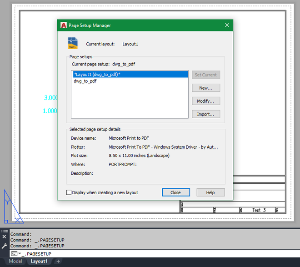Click the Plotter value Microsoft Print To PDF driver
Image resolution: width=300 pixels, height=267 pixels.
tap(163, 147)
